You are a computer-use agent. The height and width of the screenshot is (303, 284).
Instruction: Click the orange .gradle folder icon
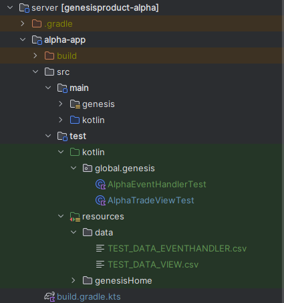click(37, 23)
